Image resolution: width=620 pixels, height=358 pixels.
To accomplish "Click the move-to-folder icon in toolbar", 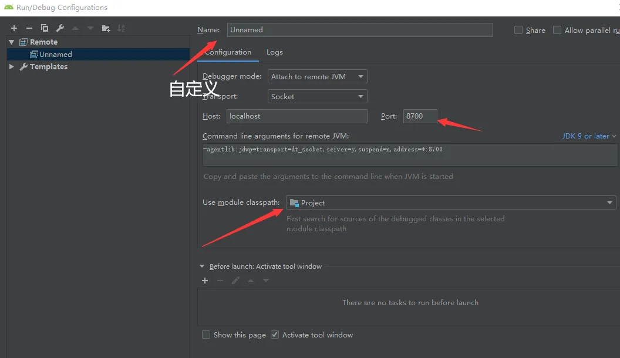I will click(x=106, y=28).
